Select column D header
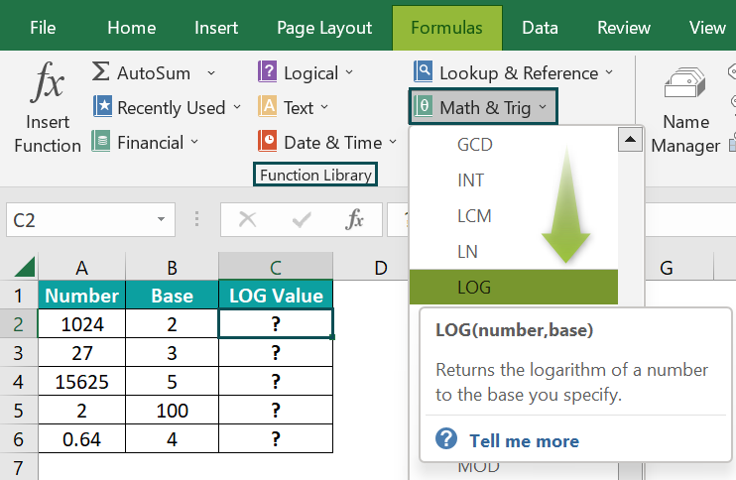 381,268
